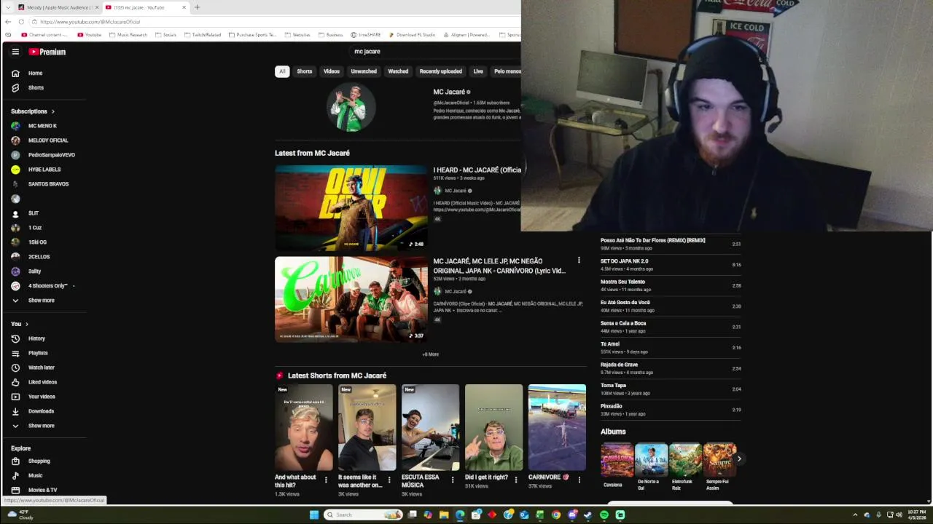Open the Download FL Studio bookmark
Screen dimensions: 933x524
[412, 35]
